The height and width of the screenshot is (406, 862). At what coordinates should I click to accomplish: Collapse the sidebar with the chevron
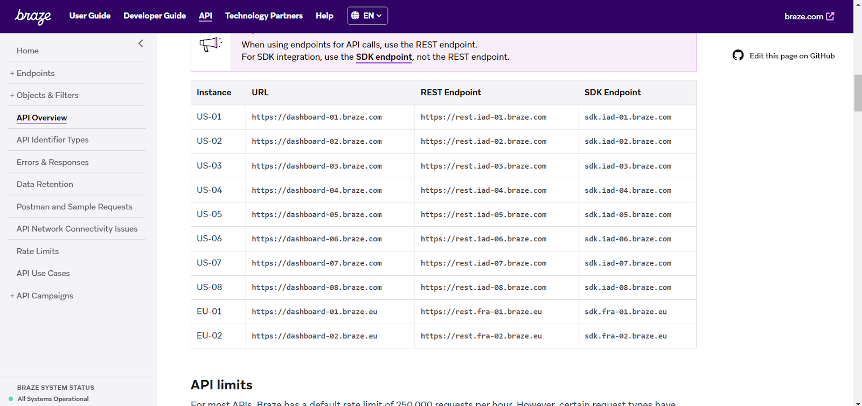141,44
